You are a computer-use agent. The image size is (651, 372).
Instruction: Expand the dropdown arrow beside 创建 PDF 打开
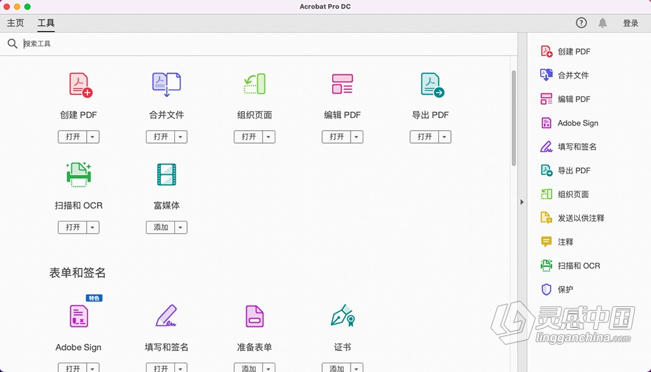(x=93, y=137)
